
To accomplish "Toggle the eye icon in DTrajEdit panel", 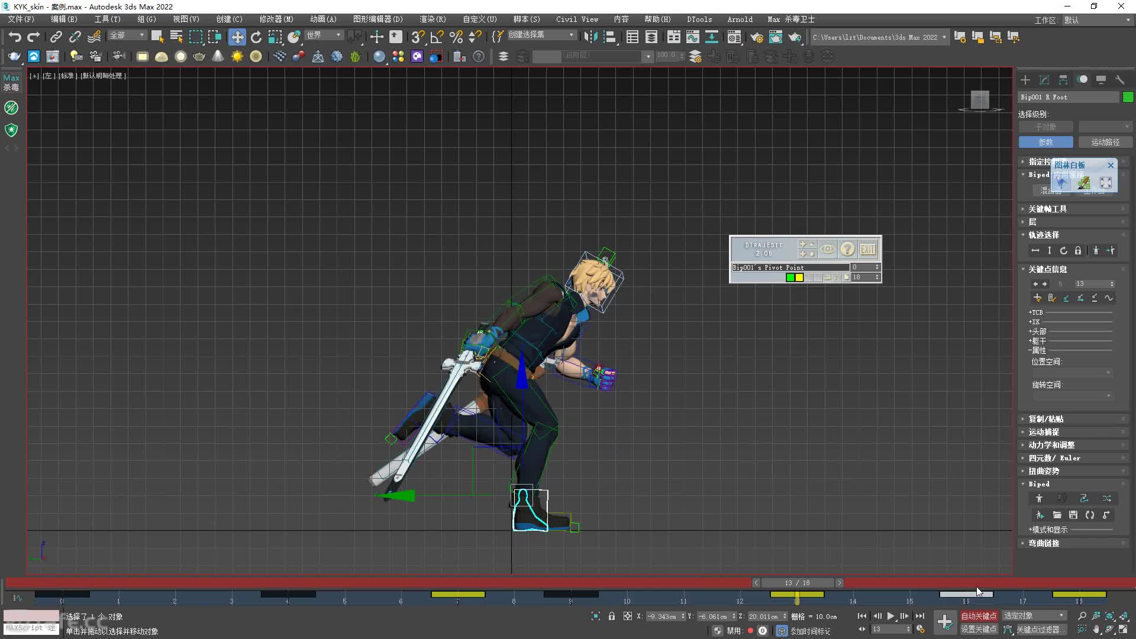I will 828,249.
